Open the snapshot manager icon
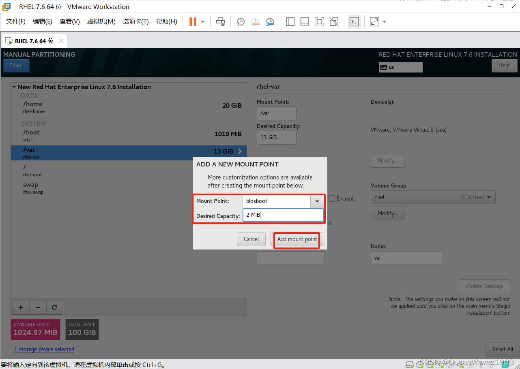Screen dimensions: 520x369 270,21
